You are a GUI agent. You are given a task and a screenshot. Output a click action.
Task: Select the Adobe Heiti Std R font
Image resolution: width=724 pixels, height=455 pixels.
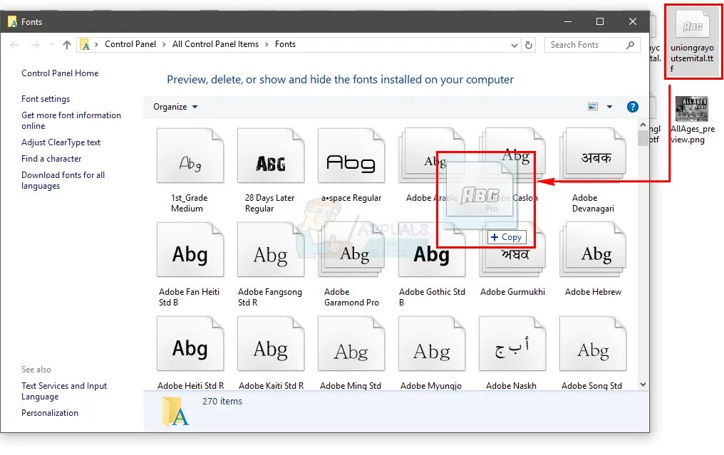190,344
